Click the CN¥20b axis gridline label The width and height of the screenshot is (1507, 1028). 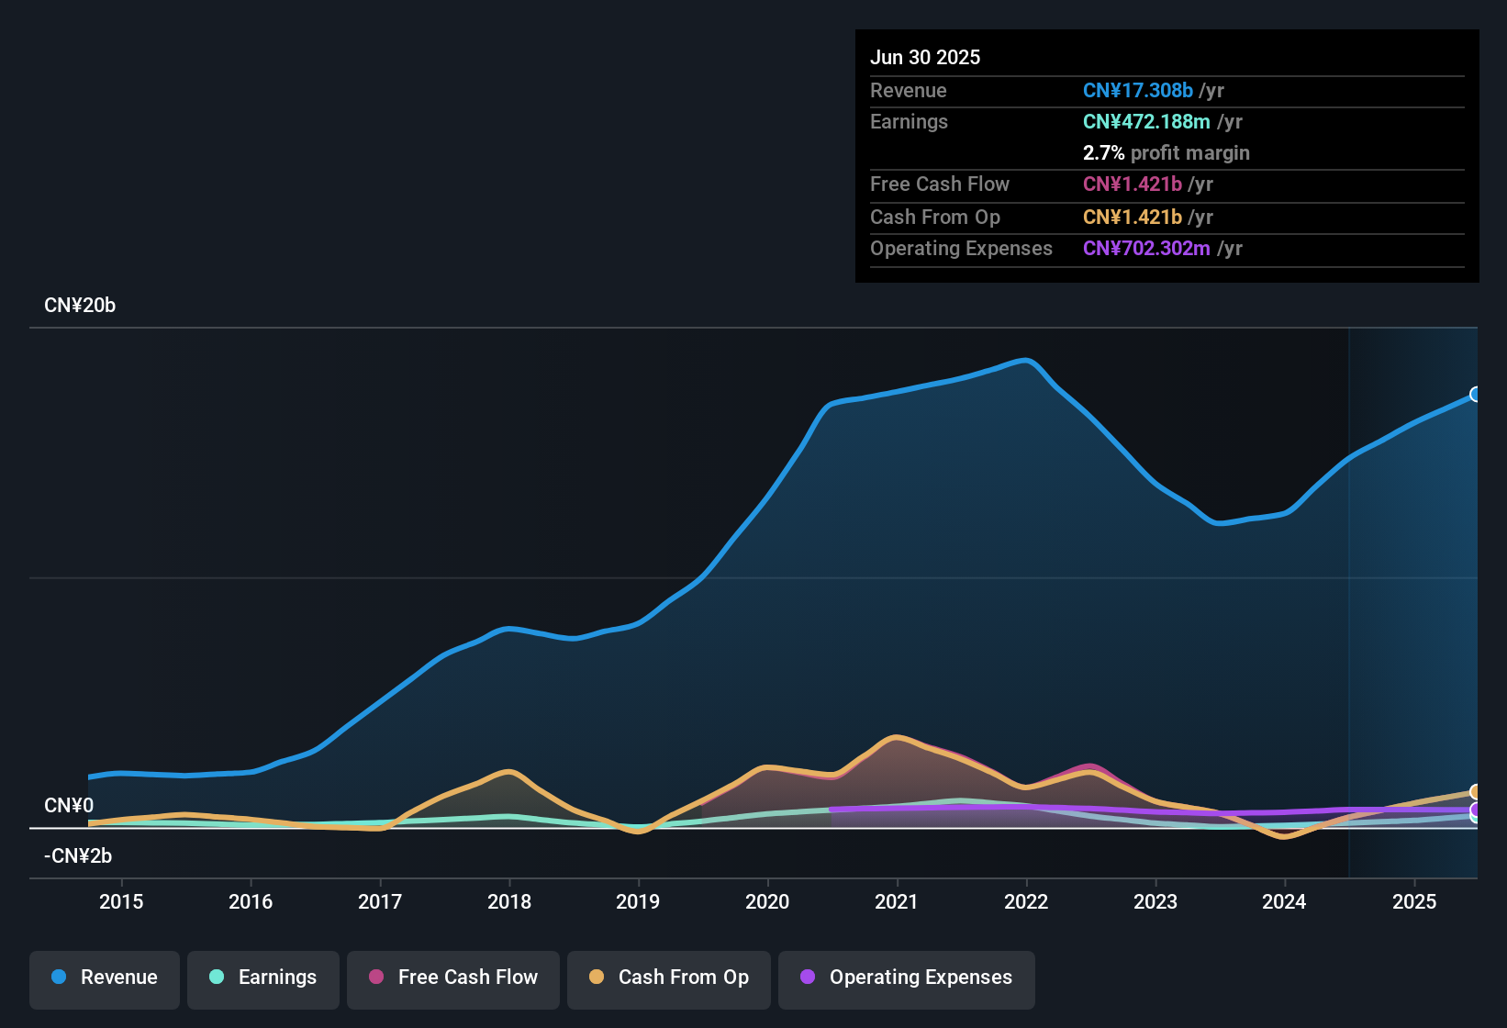coord(80,305)
